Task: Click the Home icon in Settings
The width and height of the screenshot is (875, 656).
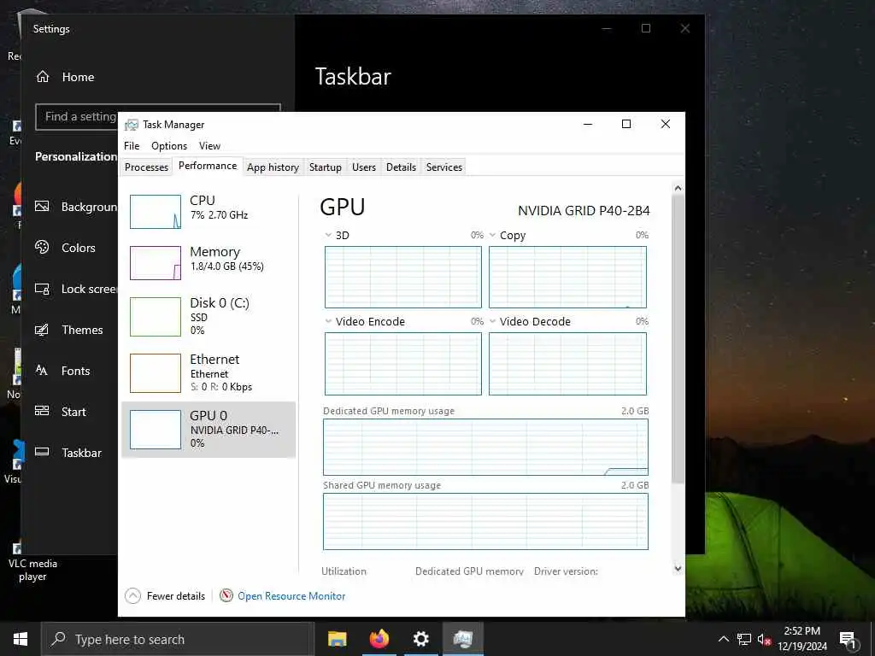Action: [43, 76]
